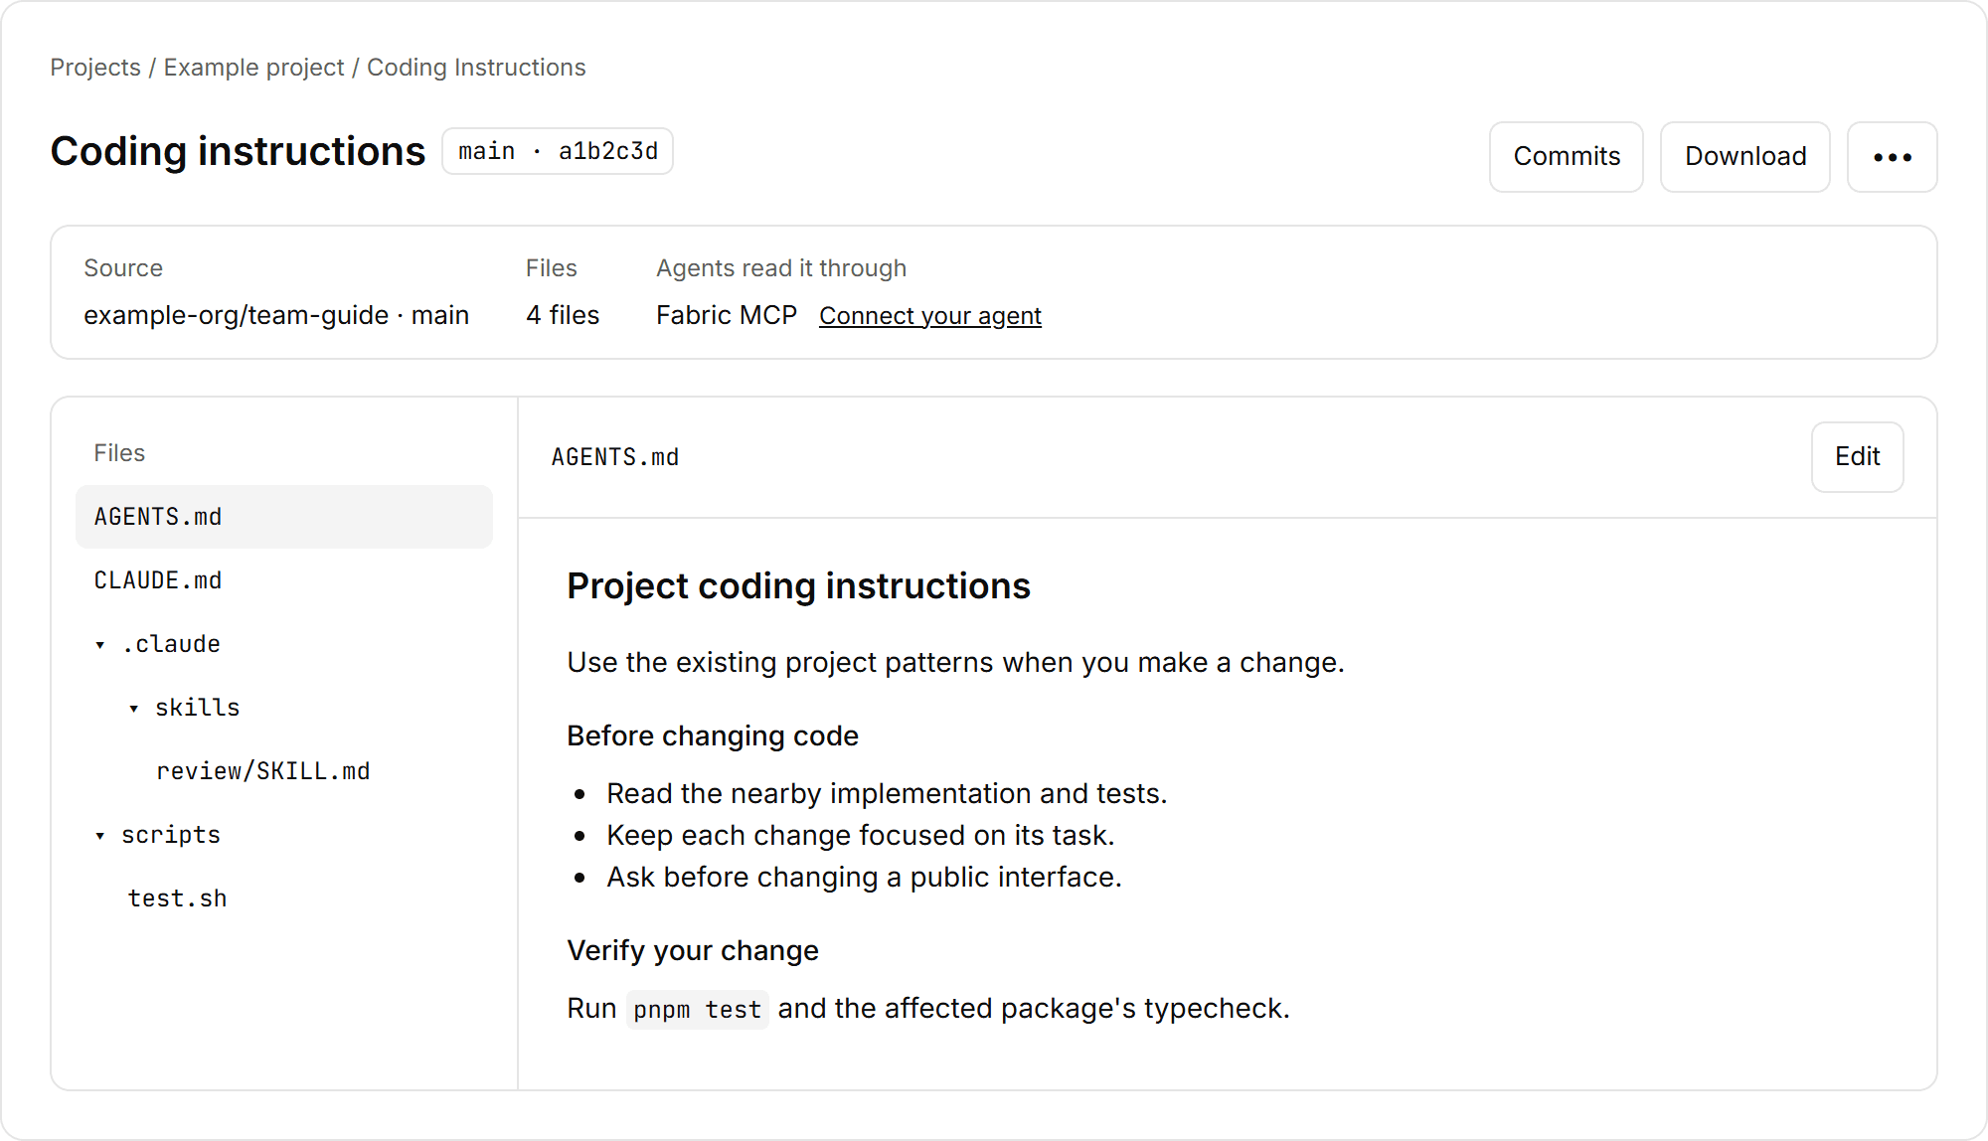Screen dimensions: 1988x1141
Task: Click the AGENTS.md title in viewer header
Action: pyautogui.click(x=615, y=457)
